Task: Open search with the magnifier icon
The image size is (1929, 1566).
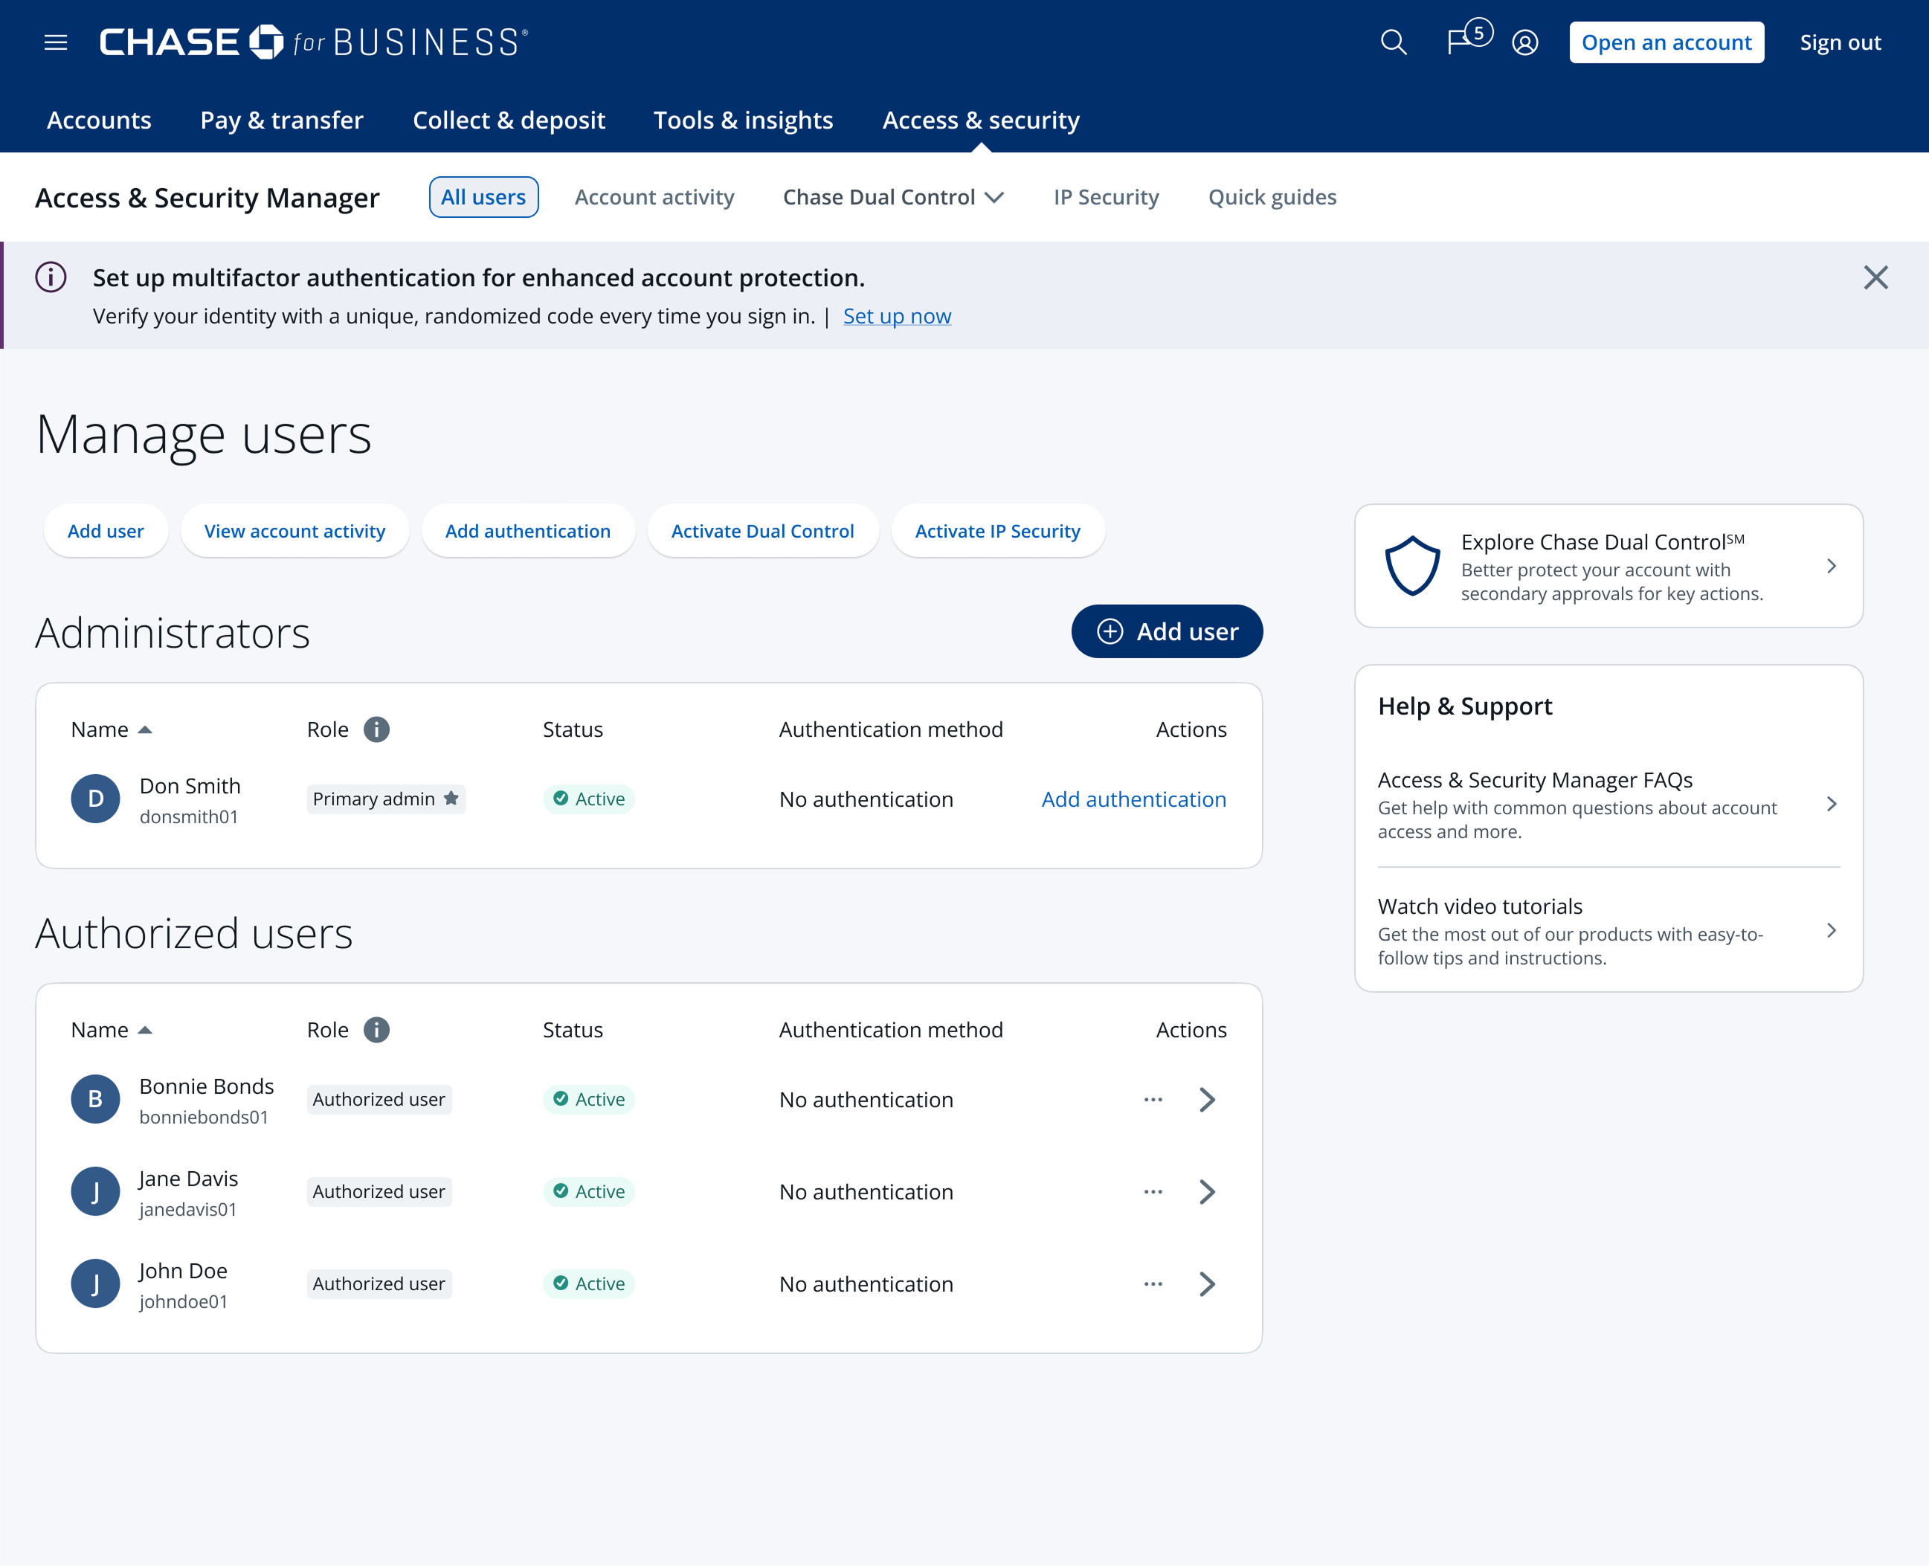Action: coord(1394,42)
